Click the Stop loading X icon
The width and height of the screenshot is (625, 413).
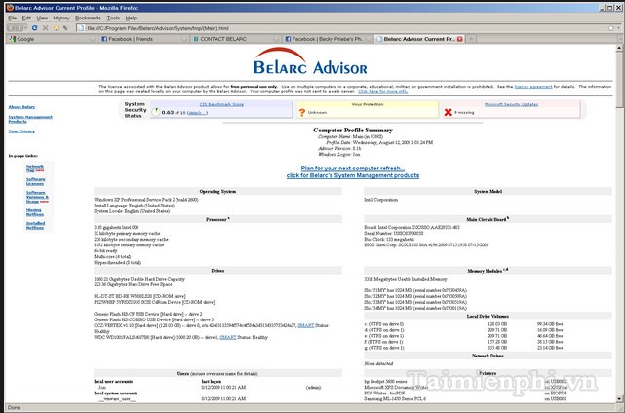tap(45, 28)
